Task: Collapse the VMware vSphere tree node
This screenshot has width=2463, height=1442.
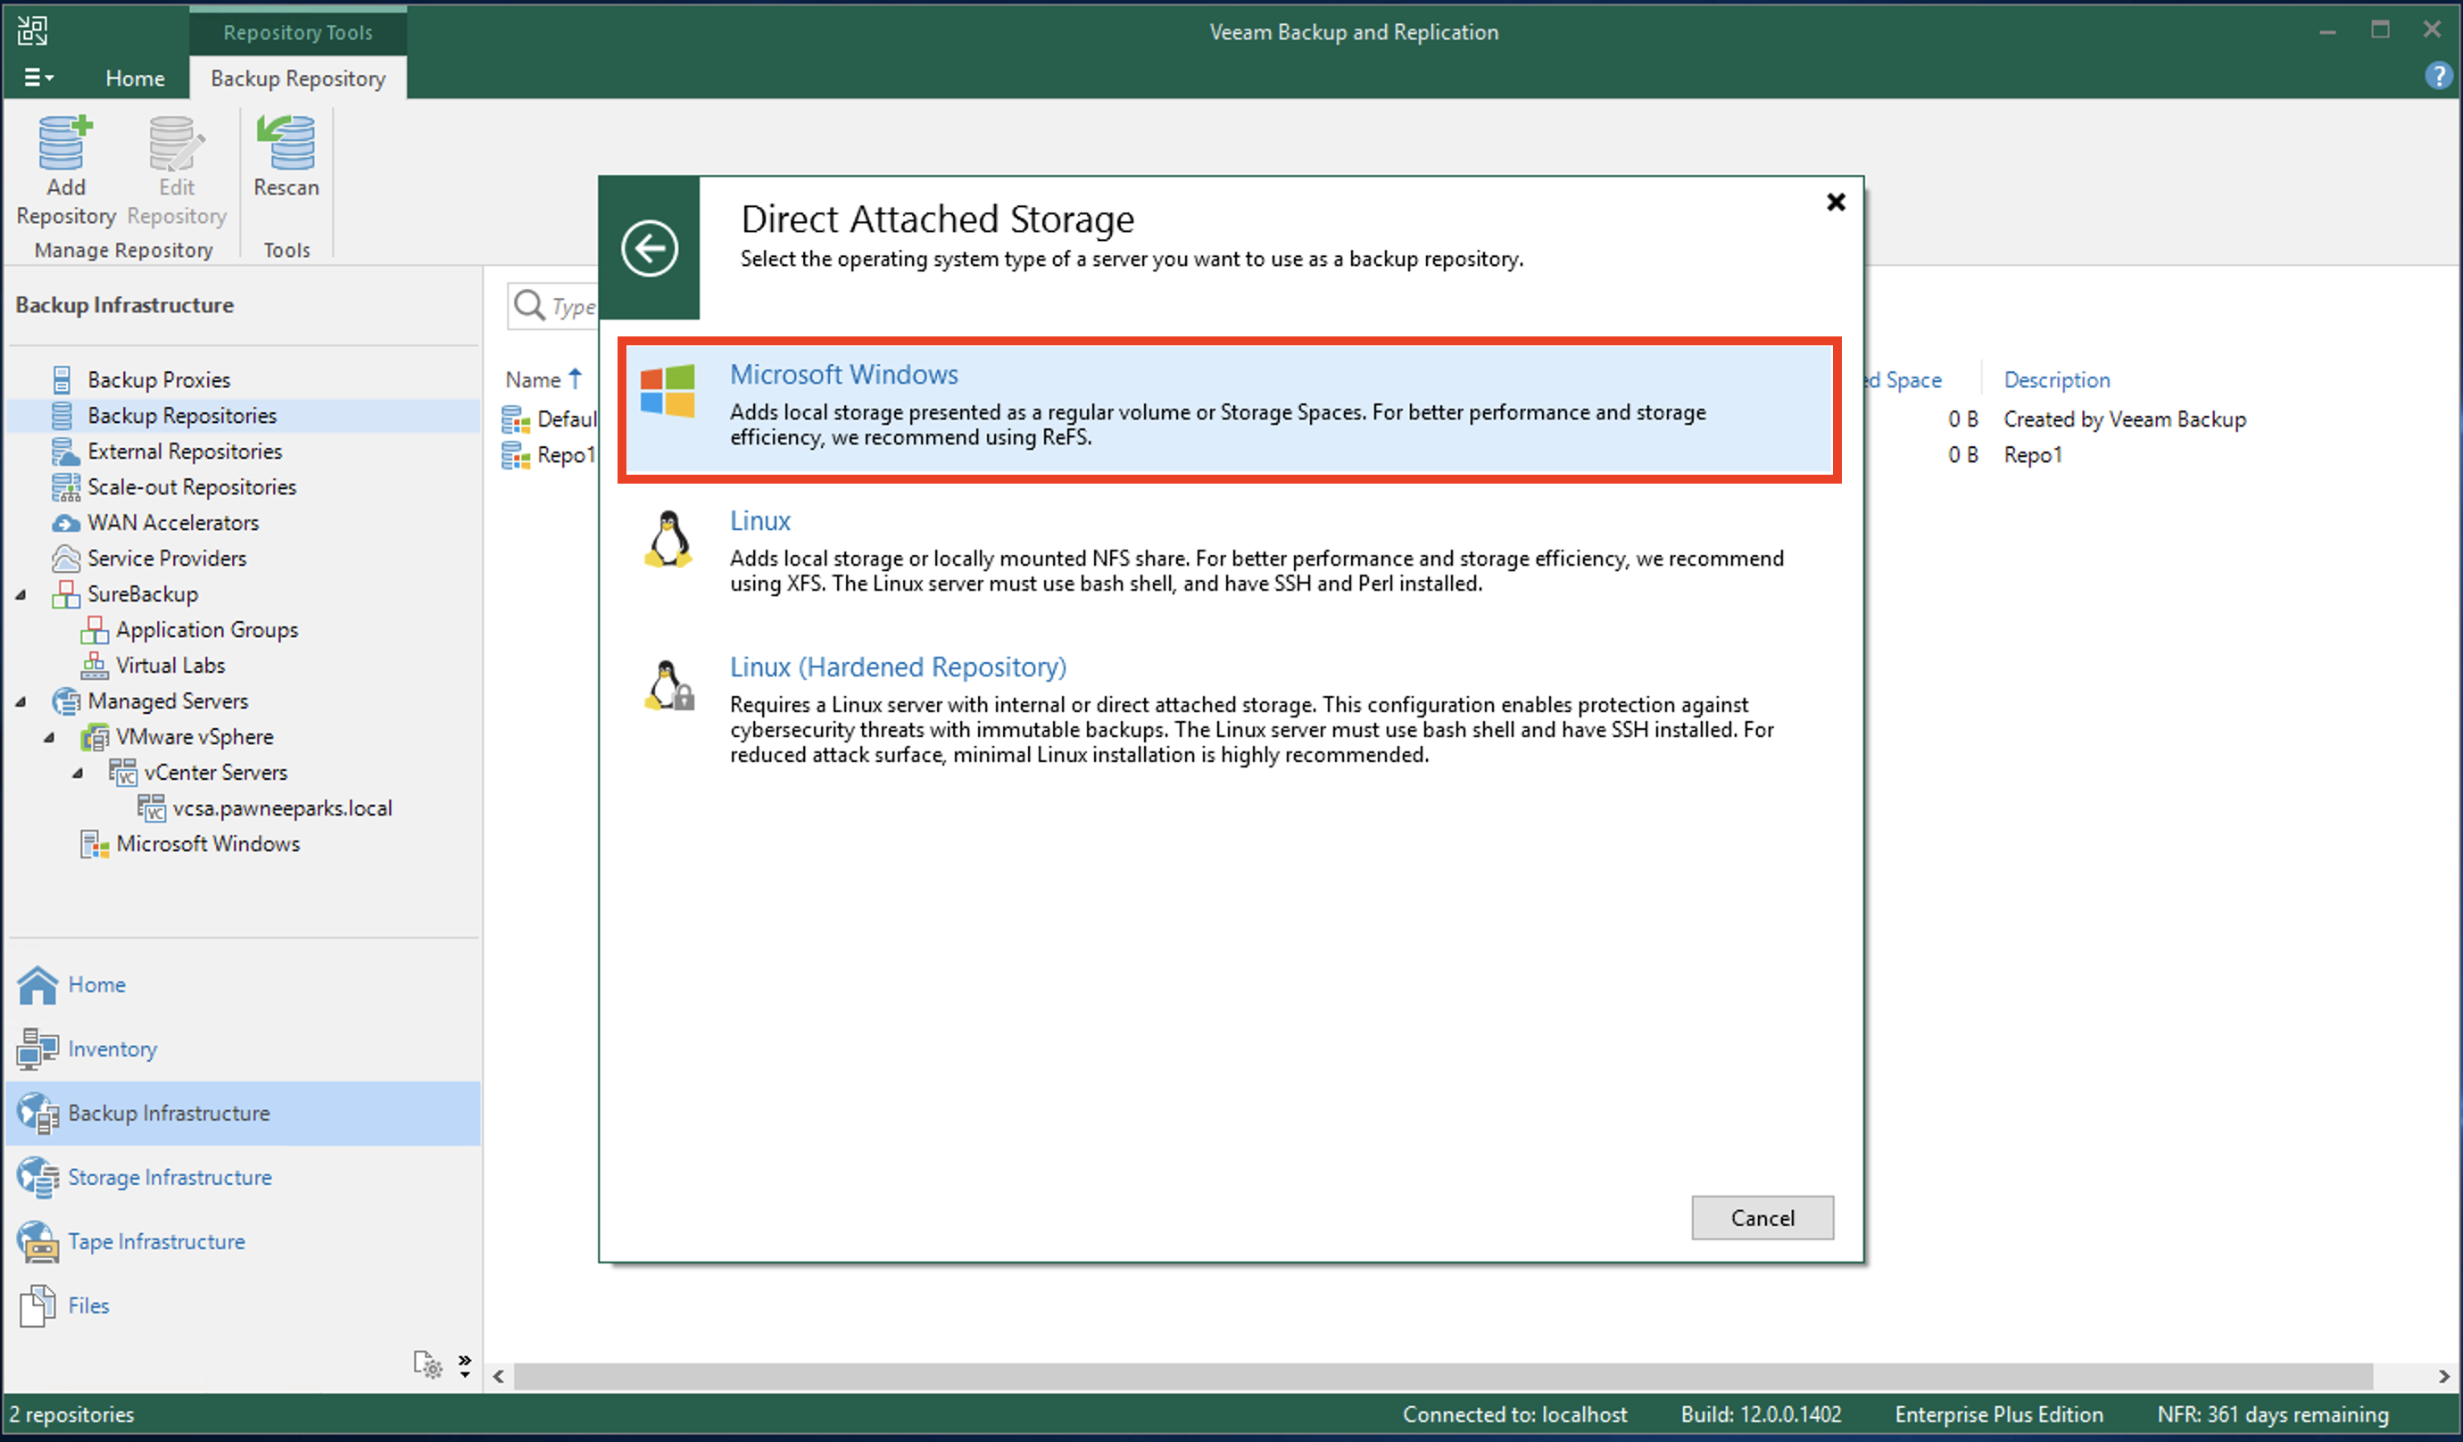Action: coord(50,737)
